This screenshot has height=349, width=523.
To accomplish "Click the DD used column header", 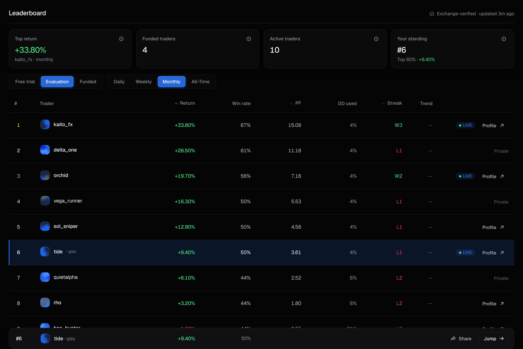I will pyautogui.click(x=347, y=104).
